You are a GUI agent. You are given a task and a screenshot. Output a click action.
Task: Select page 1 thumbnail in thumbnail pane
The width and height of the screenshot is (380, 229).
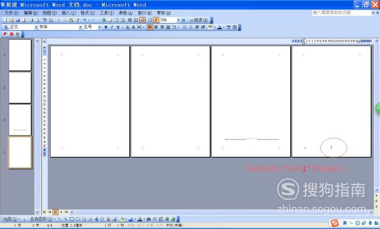pos(20,55)
